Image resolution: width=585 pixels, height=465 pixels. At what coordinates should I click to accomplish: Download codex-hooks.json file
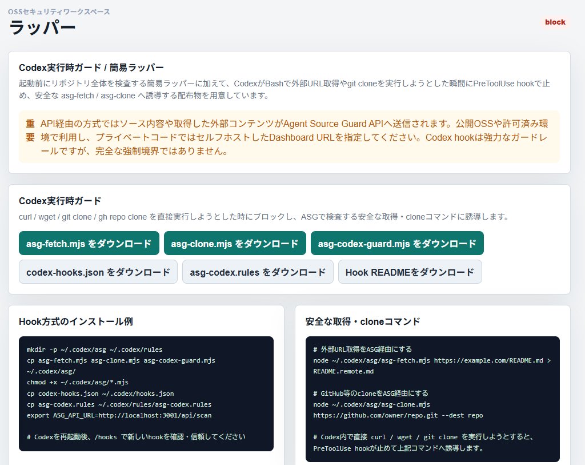[98, 272]
